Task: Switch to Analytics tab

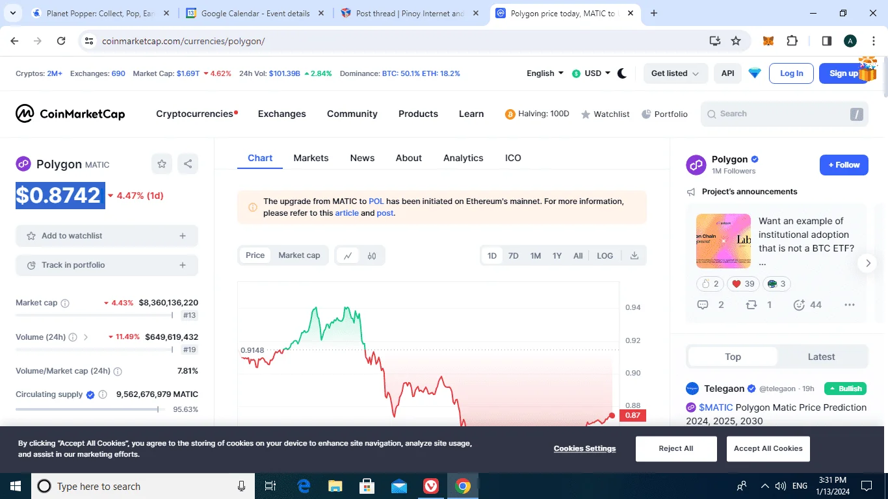Action: coord(464,158)
